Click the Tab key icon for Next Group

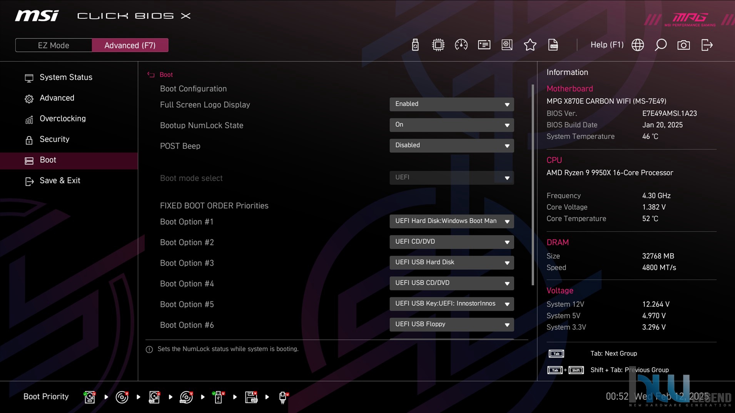[556, 353]
